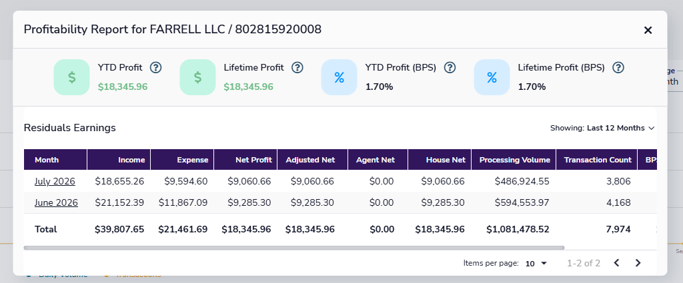Select the July income value $18,655.26

119,182
